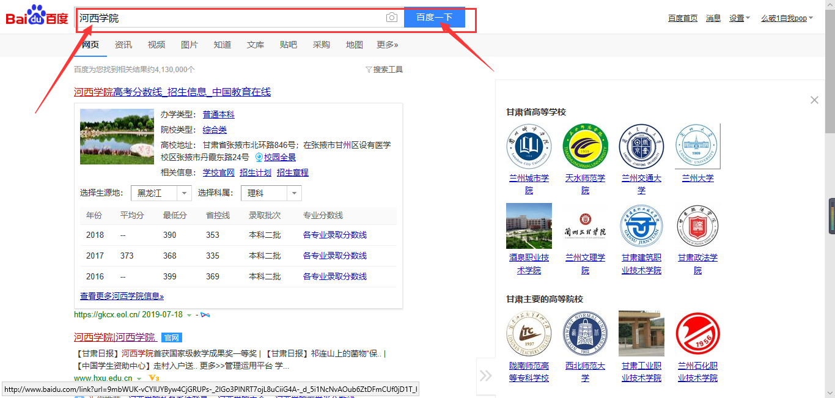Expand the 设置 settings dropdown

[x=740, y=18]
